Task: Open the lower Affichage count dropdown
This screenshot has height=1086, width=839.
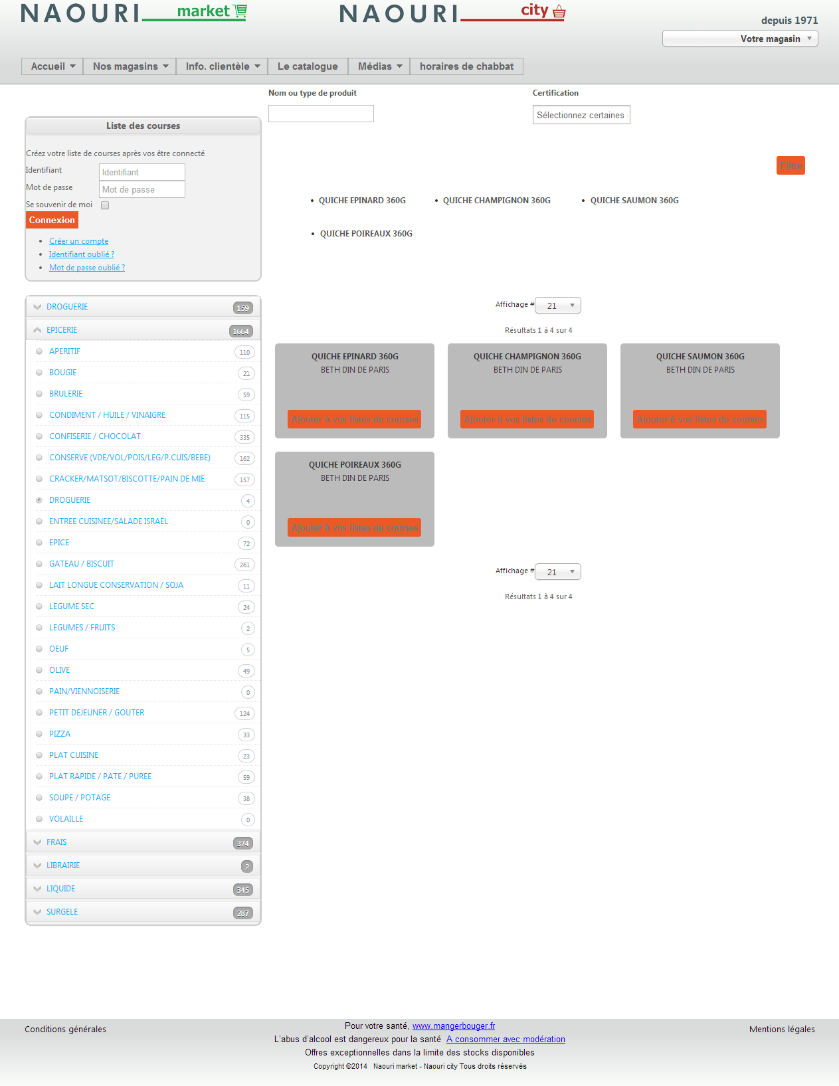Action: click(x=558, y=572)
